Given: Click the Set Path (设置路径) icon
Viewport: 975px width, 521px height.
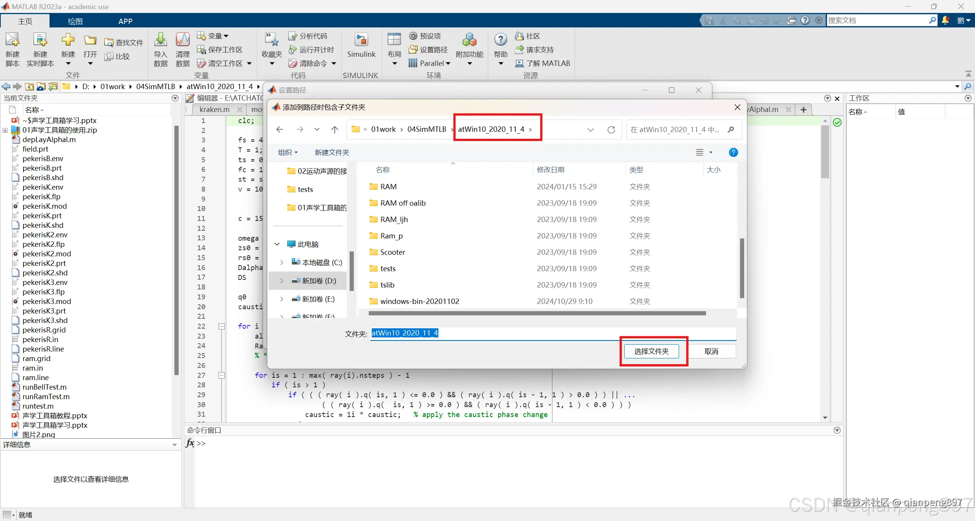Looking at the screenshot, I should (x=413, y=50).
